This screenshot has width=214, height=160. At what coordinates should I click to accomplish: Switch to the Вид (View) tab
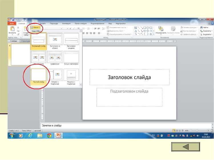110,24
